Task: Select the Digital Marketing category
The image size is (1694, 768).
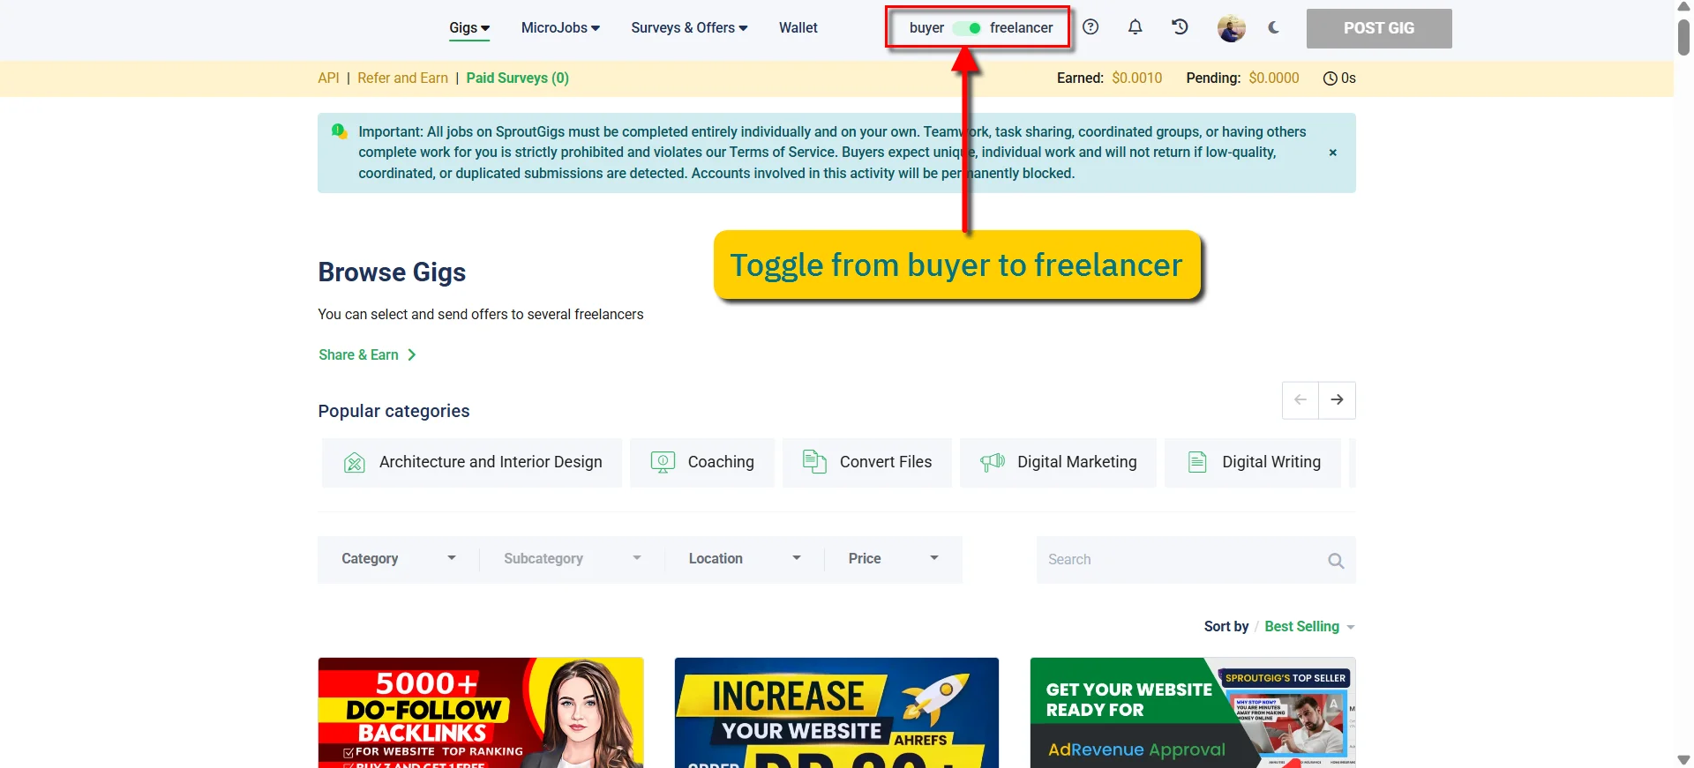Action: [1058, 462]
